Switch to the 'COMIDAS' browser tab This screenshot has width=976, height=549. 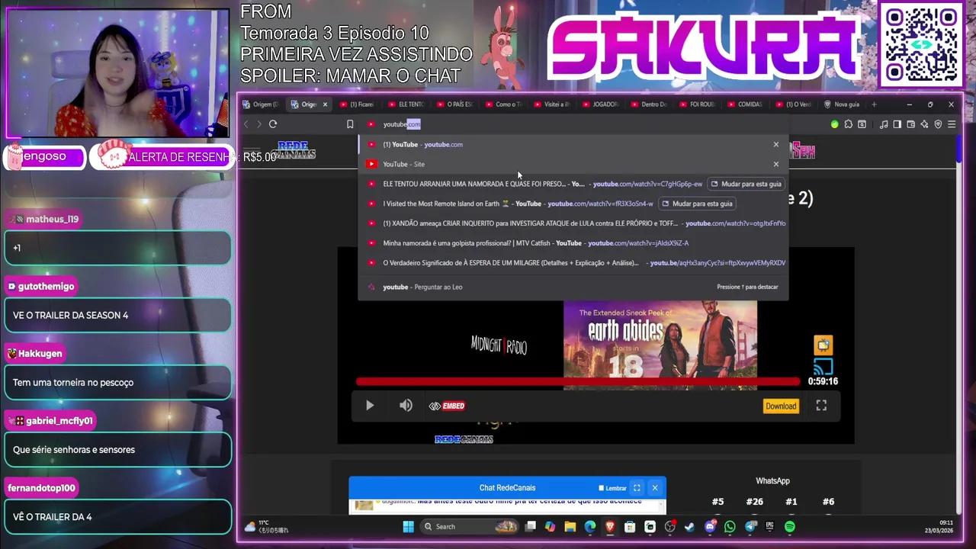coord(745,104)
